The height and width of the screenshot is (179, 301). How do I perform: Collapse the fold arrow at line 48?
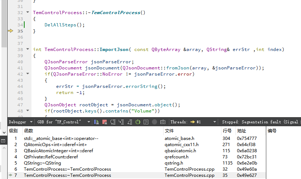tap(27, 110)
